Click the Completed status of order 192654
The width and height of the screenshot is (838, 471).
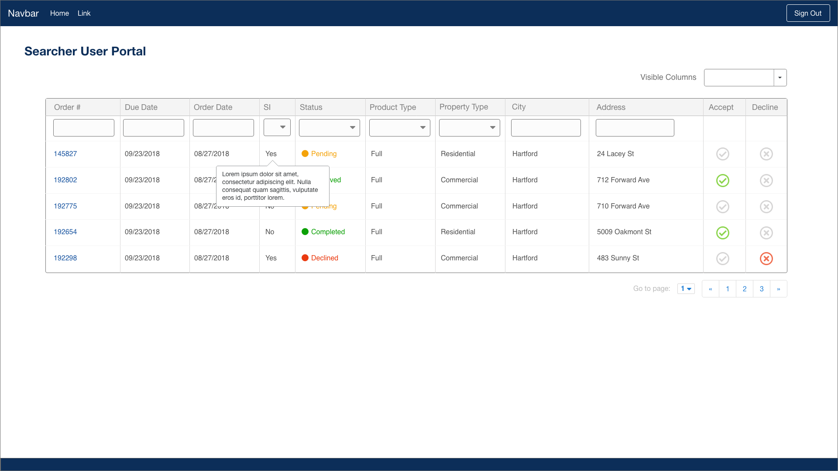(x=323, y=232)
